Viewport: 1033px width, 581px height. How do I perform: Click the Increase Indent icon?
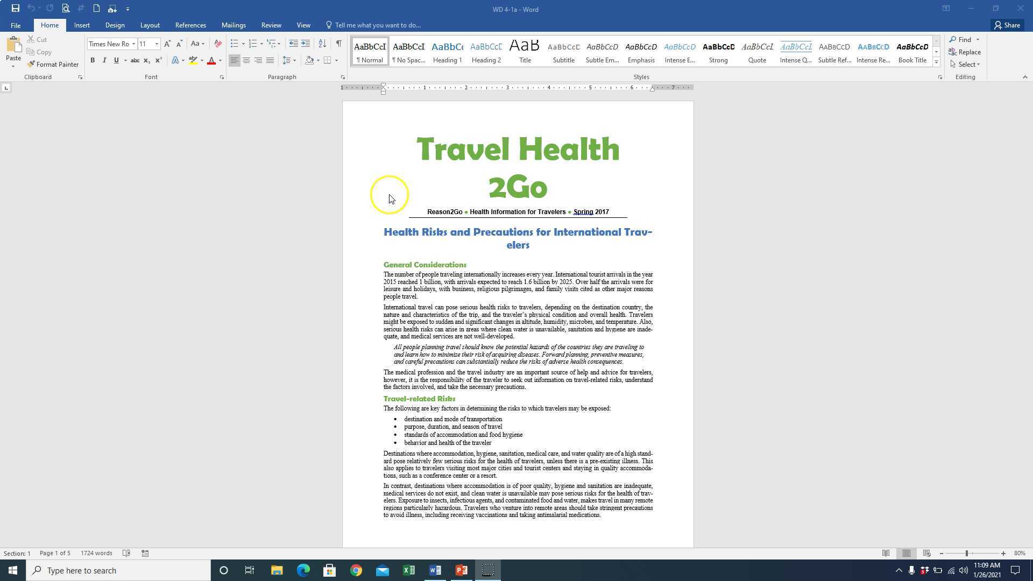pyautogui.click(x=306, y=44)
